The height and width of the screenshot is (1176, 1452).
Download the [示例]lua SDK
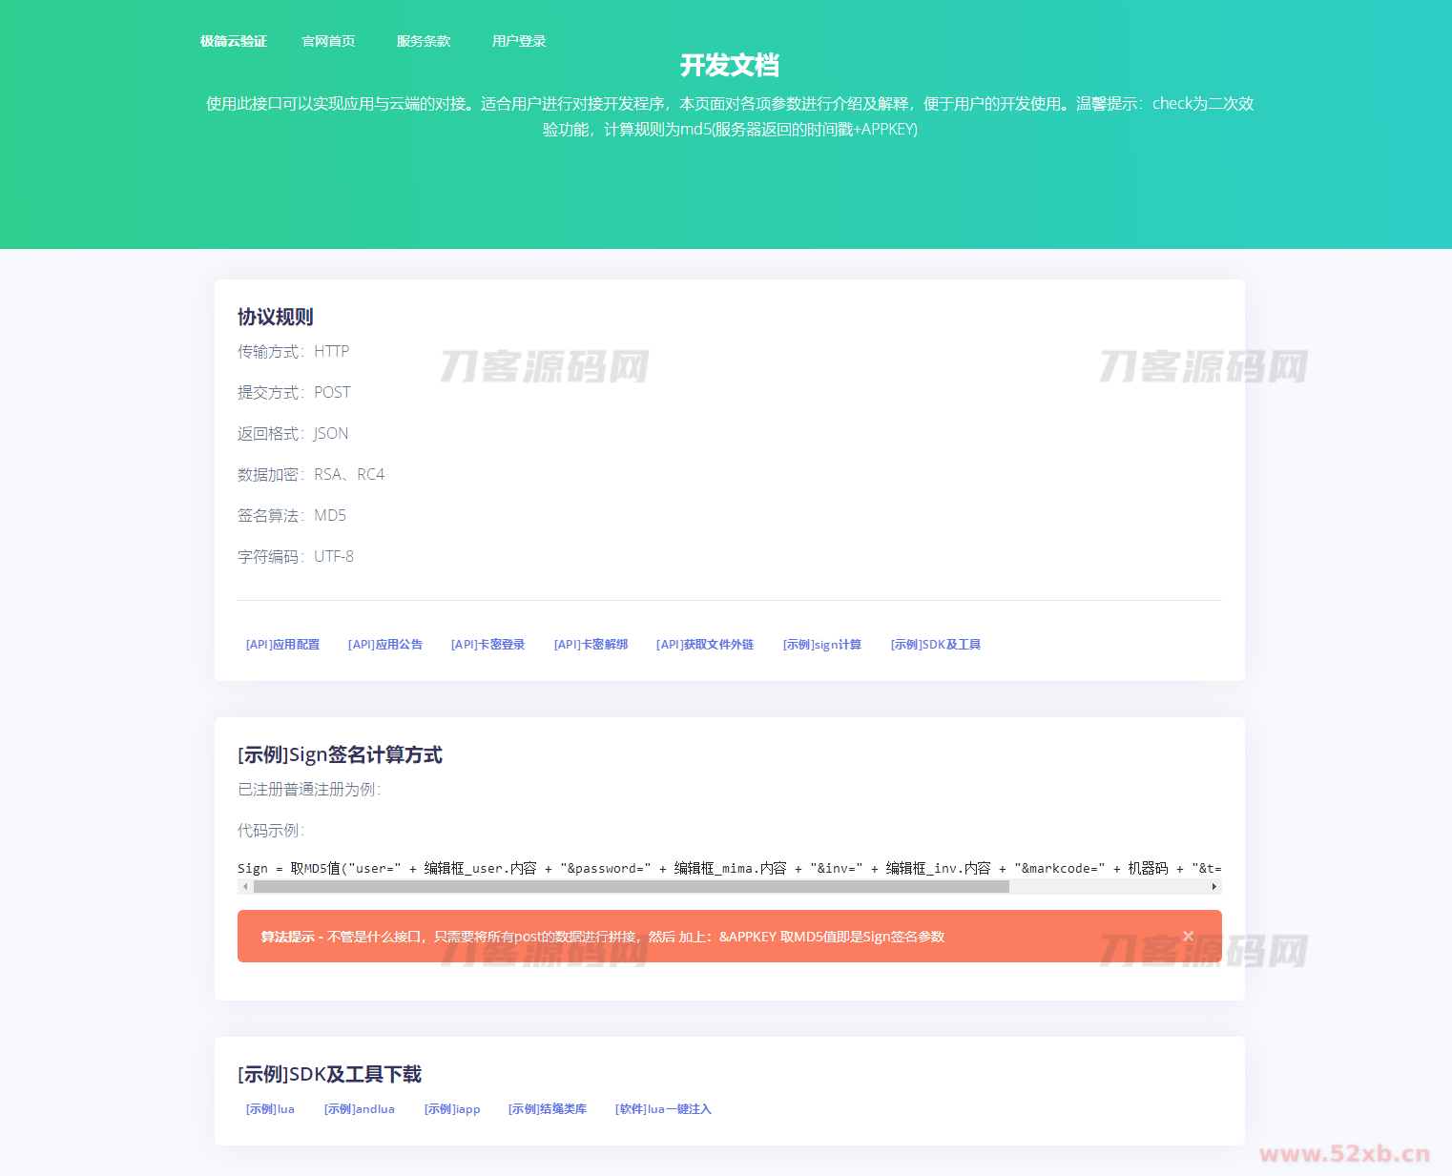(270, 1109)
